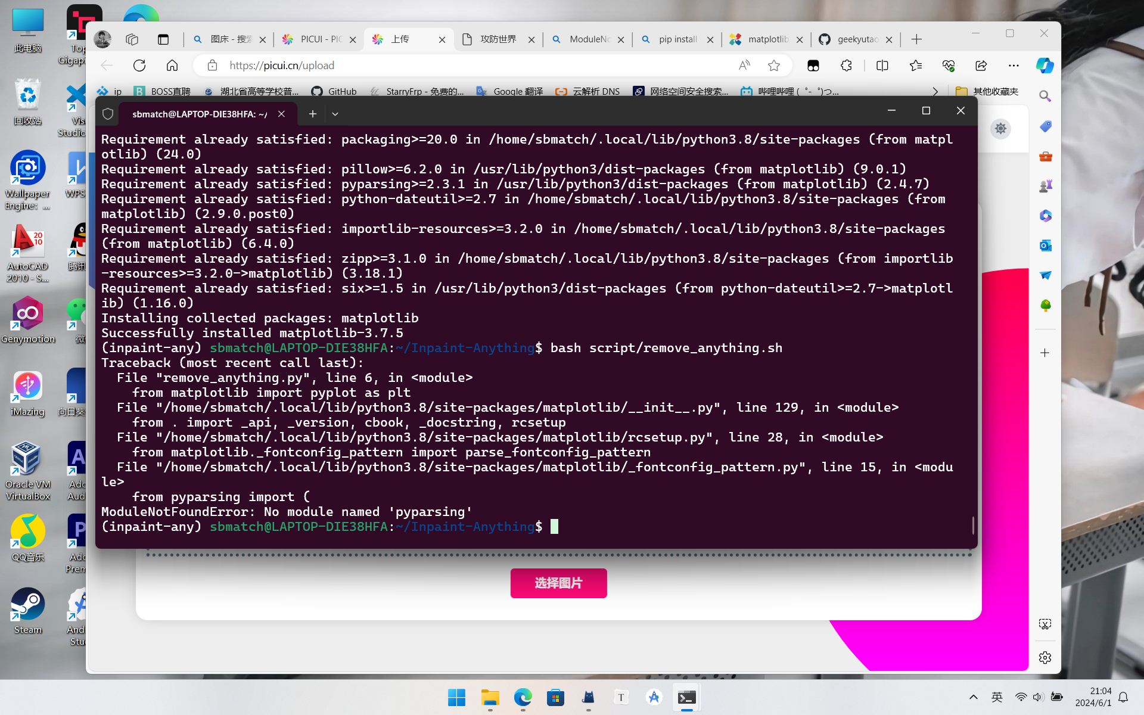Open the Copilot sidebar icon

click(x=1044, y=66)
